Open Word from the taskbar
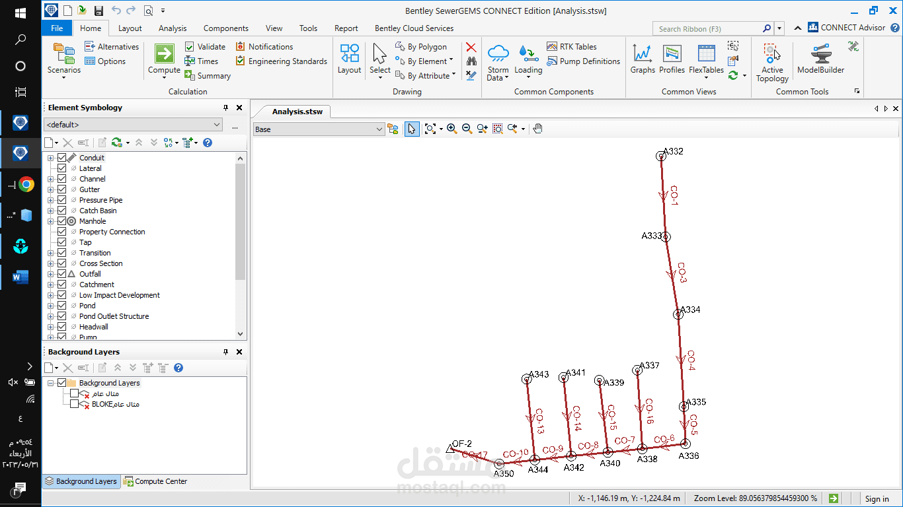903x507 pixels. pyautogui.click(x=20, y=277)
